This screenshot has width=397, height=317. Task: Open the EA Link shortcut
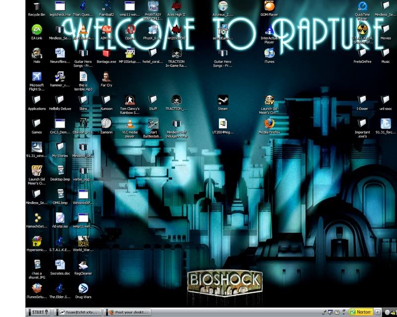coord(37,29)
